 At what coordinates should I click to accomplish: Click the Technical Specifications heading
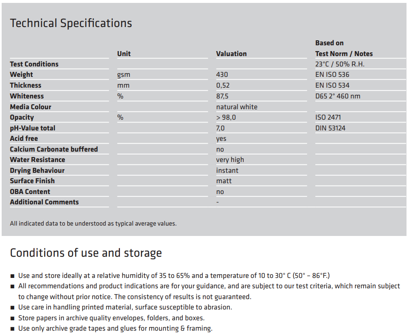point(71,23)
